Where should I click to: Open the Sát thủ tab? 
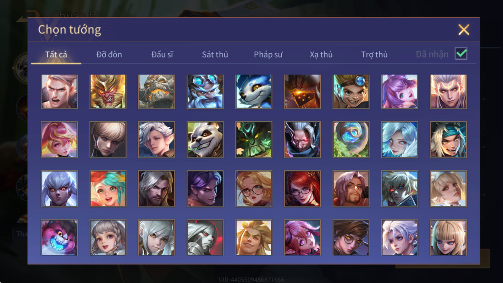[215, 54]
